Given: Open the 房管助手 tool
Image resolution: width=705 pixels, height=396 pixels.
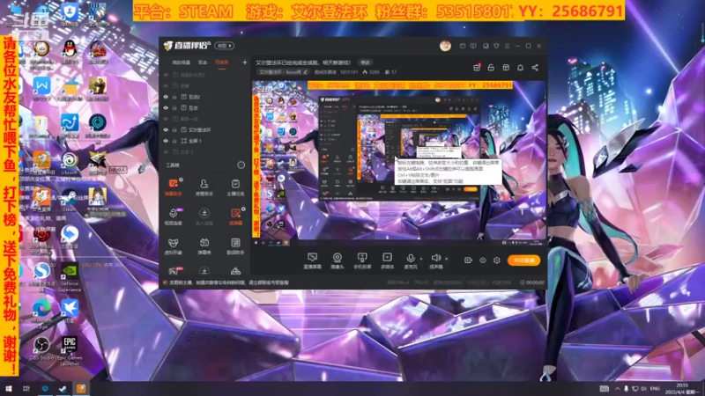Looking at the screenshot, I should pos(204,187).
